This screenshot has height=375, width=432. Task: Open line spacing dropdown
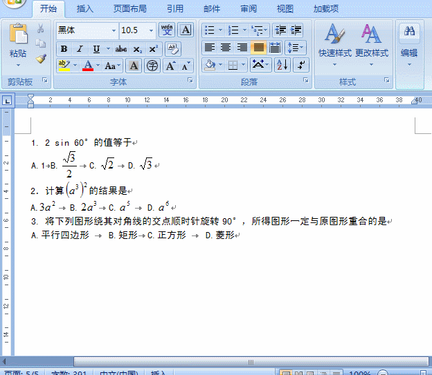coord(296,48)
